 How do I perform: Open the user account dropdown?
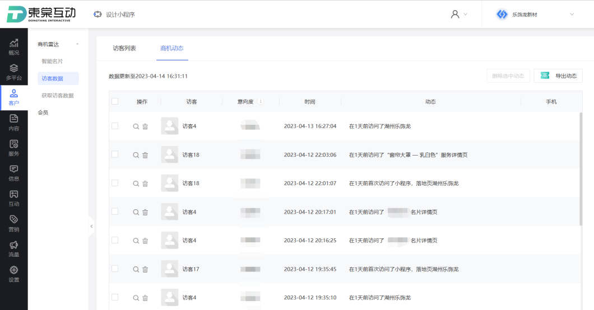459,15
